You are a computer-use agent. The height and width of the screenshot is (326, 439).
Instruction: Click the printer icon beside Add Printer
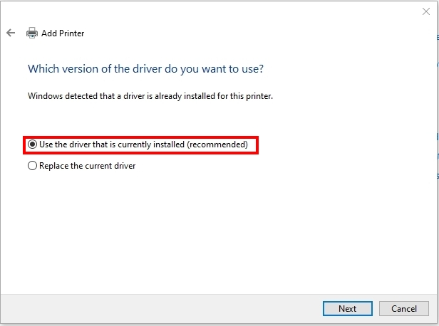pos(32,33)
